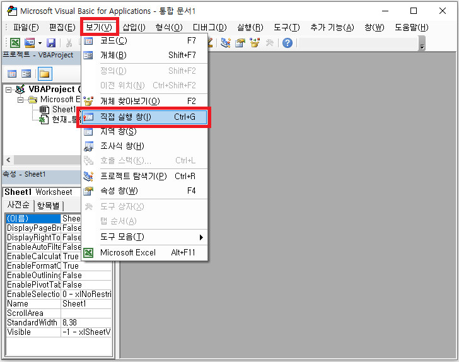
Task: Click project panel scroll left arrow
Action: click(8, 160)
